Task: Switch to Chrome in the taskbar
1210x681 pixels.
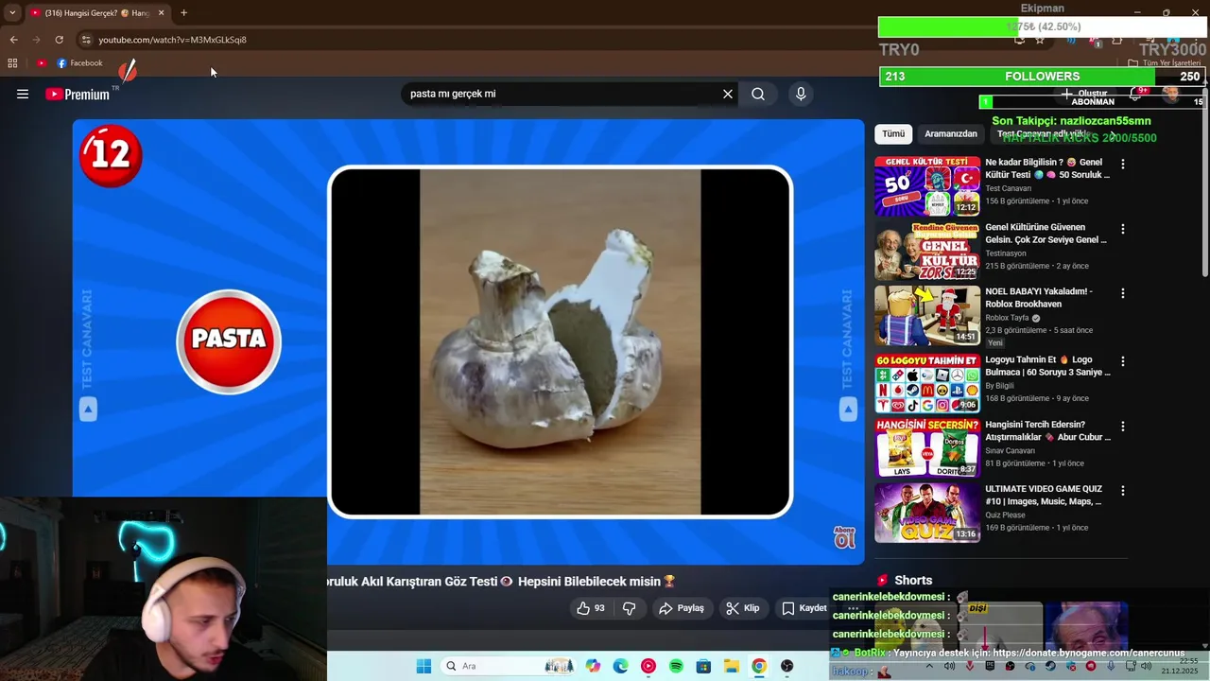Action: 759,666
